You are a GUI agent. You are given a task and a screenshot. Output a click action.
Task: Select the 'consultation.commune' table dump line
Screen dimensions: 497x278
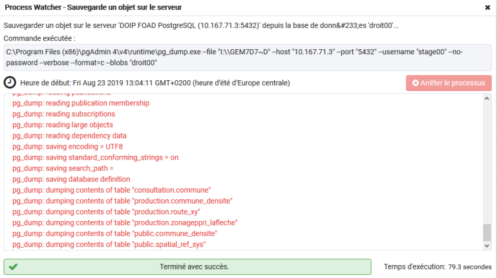[112, 190]
